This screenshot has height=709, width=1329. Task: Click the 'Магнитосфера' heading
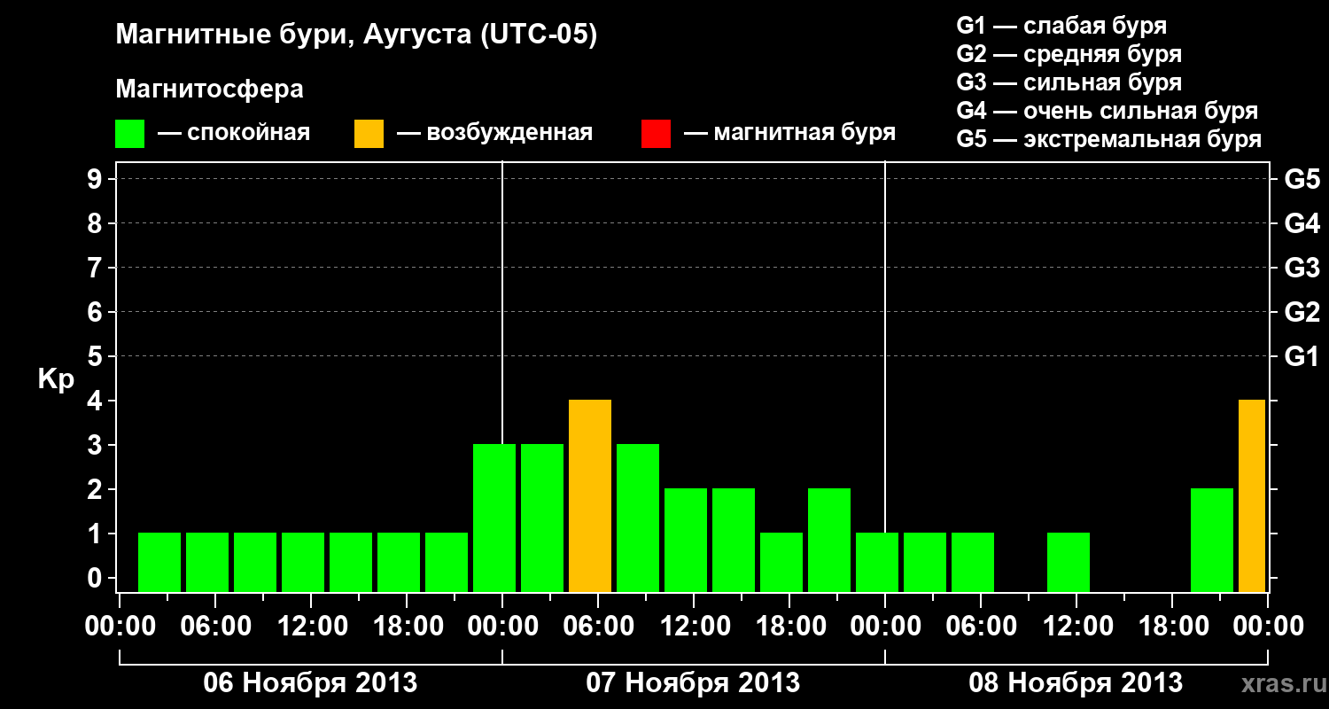point(209,90)
